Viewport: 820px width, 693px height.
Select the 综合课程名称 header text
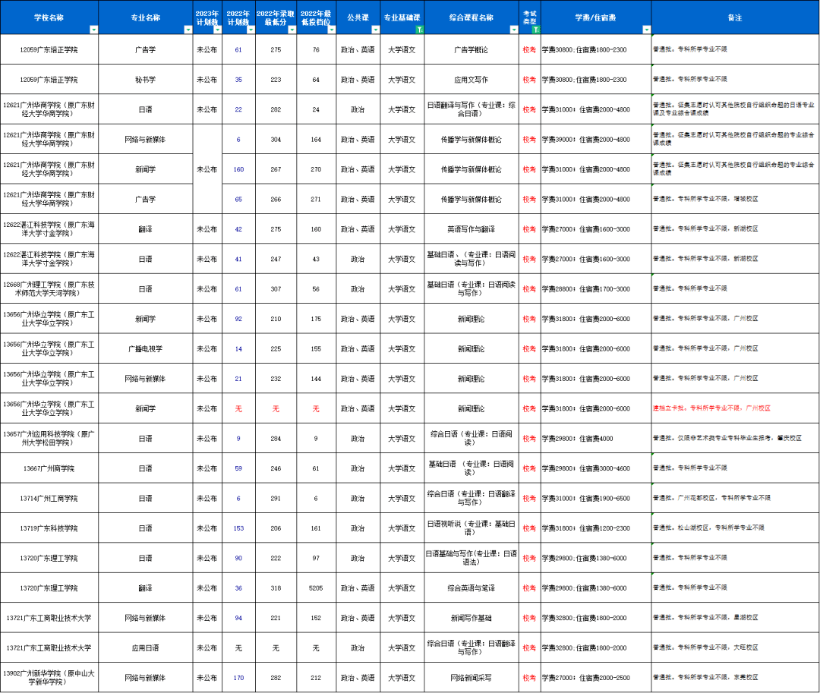471,17
